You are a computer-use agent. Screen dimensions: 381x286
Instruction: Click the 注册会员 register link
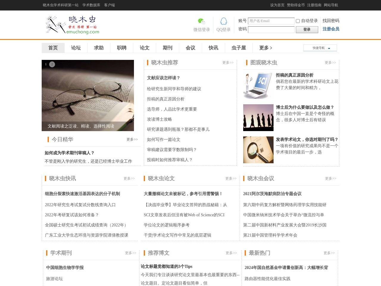331,29
